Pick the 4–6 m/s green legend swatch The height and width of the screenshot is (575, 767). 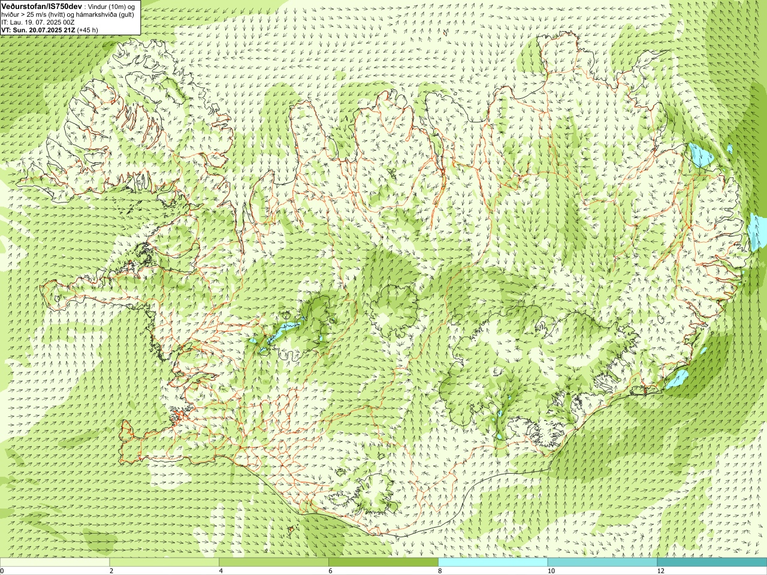tap(274, 562)
